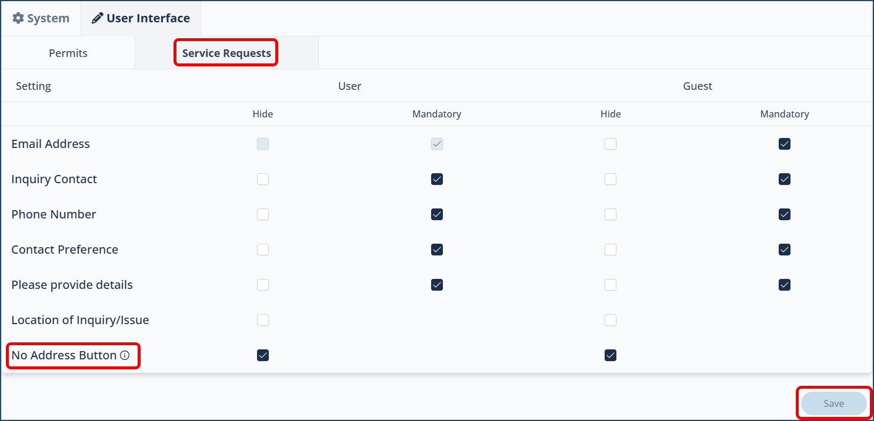Check Guest Hide for Location of Inquiry/Issue
This screenshot has height=421, width=874.
click(x=611, y=320)
